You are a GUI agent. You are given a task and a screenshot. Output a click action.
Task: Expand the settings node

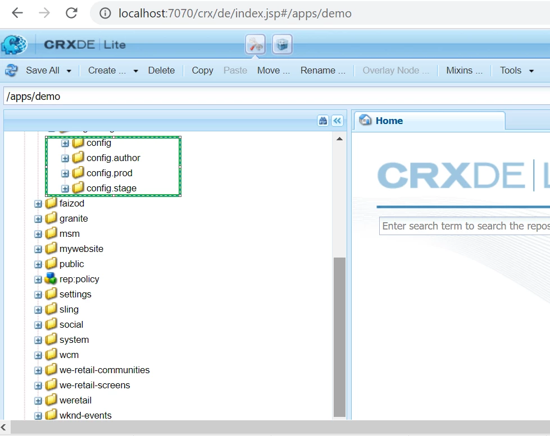pyautogui.click(x=38, y=295)
